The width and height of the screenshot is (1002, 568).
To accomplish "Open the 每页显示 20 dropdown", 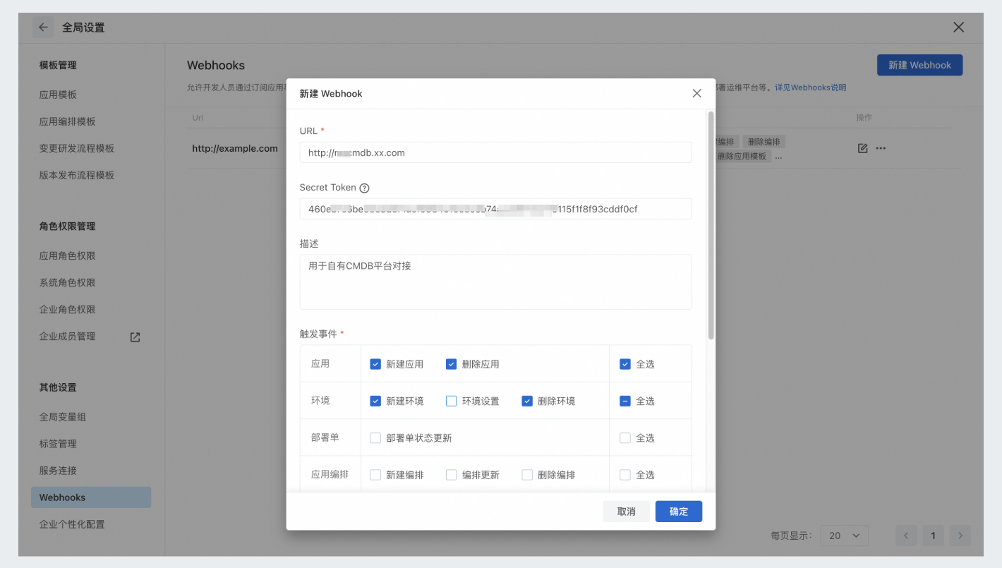I will point(844,536).
